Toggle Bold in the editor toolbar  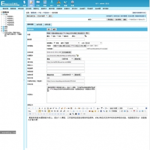[39, 109]
